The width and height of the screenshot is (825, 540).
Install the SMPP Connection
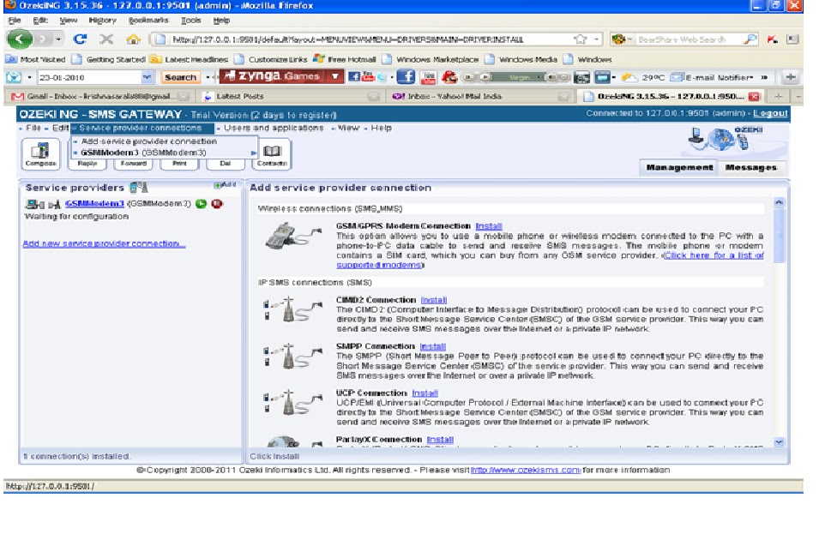tap(433, 346)
